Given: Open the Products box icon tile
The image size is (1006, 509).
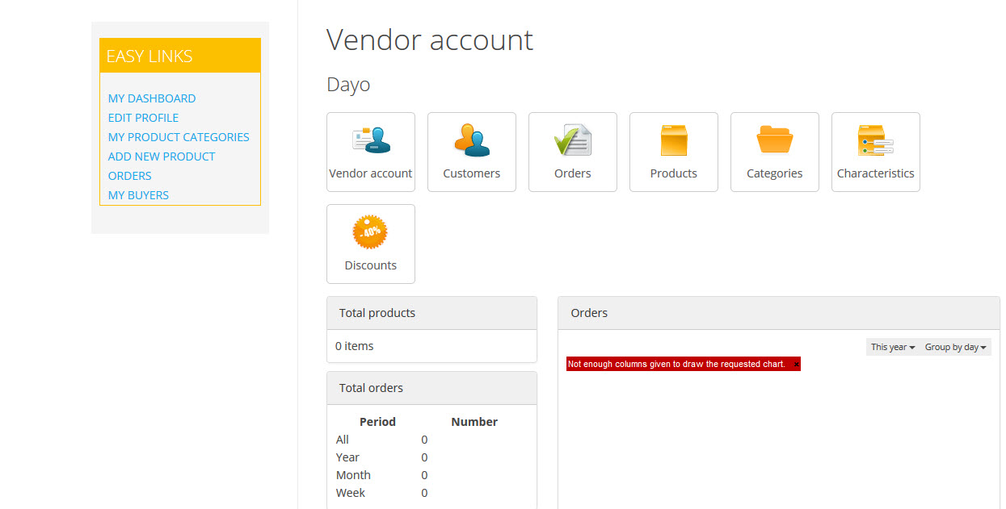Looking at the screenshot, I should (x=674, y=152).
